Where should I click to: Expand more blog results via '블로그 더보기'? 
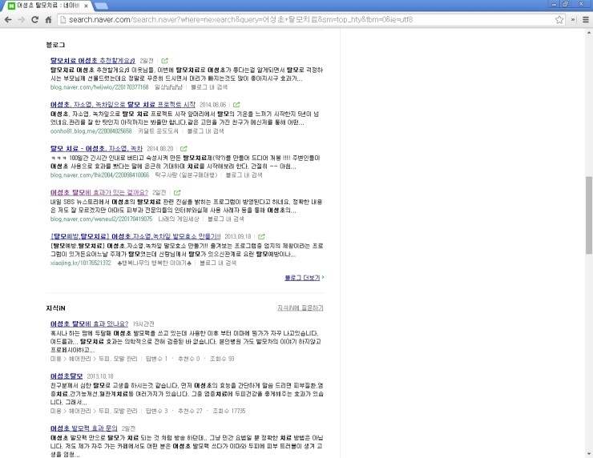[304, 278]
